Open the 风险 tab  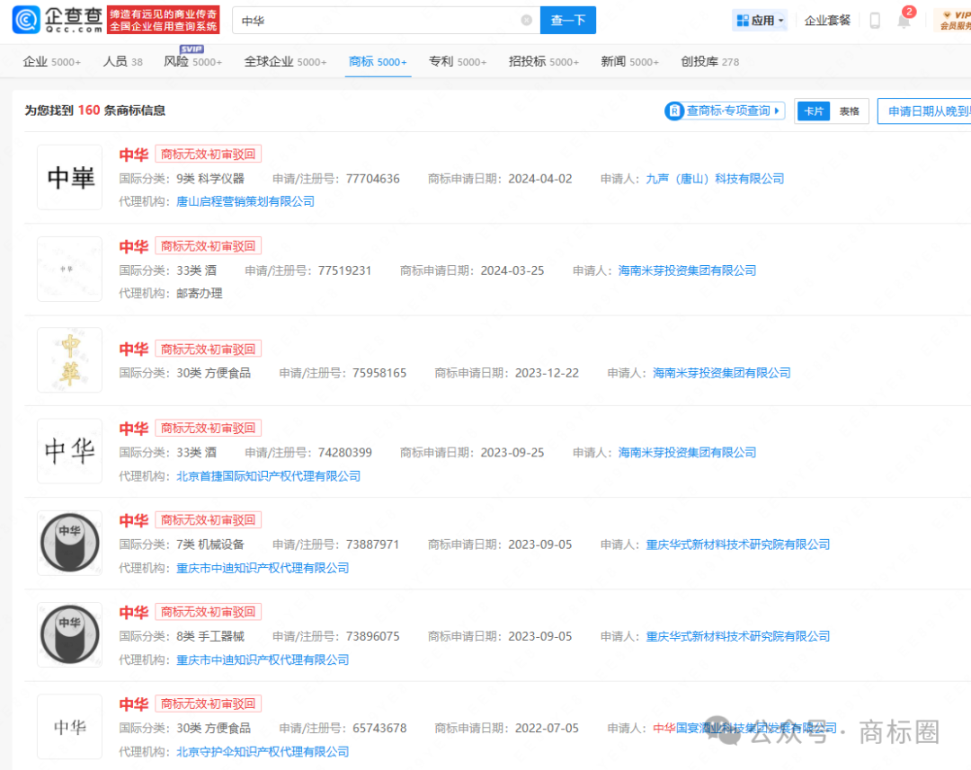click(x=192, y=61)
